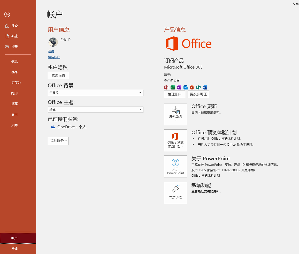Select 导出 in the sidebar
The height and width of the screenshot is (254, 299).
18,115
